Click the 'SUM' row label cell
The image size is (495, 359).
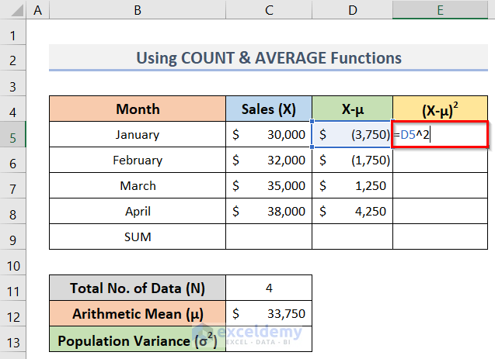point(138,236)
